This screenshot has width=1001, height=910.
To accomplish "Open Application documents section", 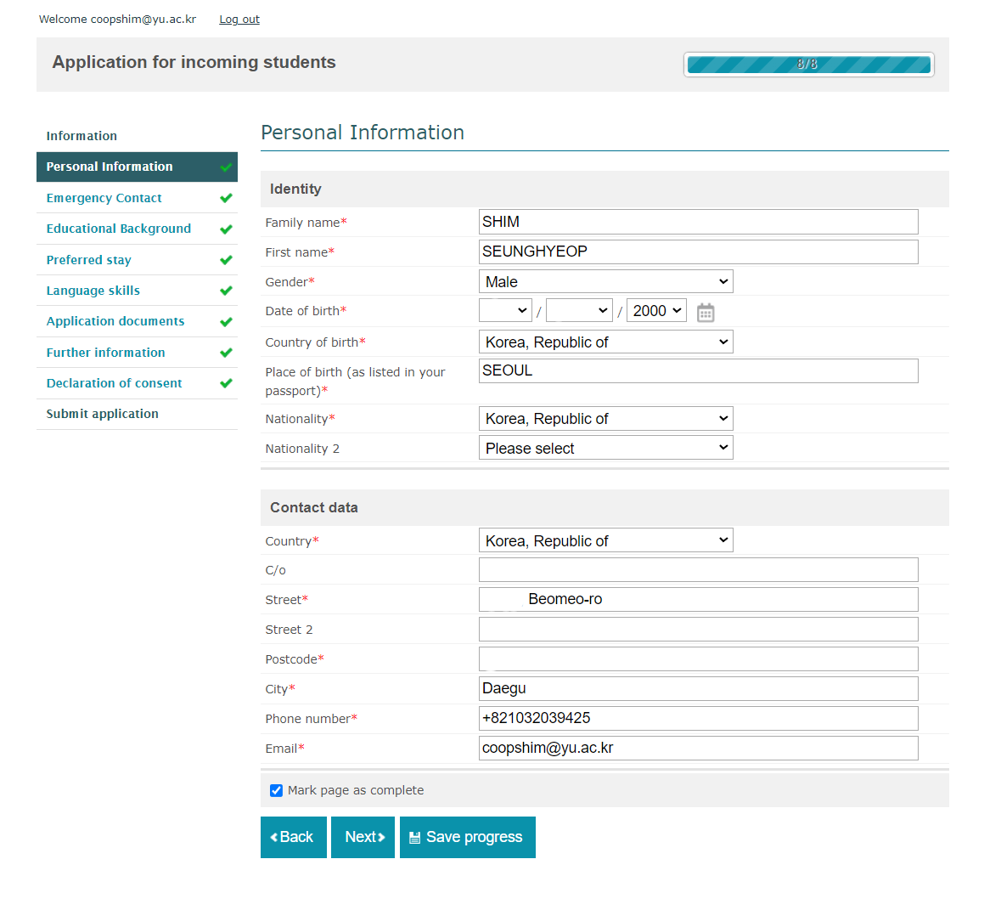I will pos(115,321).
